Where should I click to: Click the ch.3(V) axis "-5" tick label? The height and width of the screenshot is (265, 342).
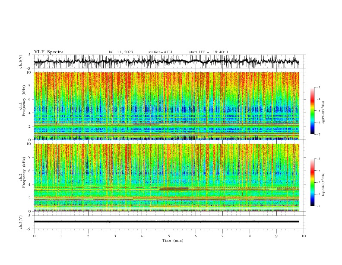29,229
